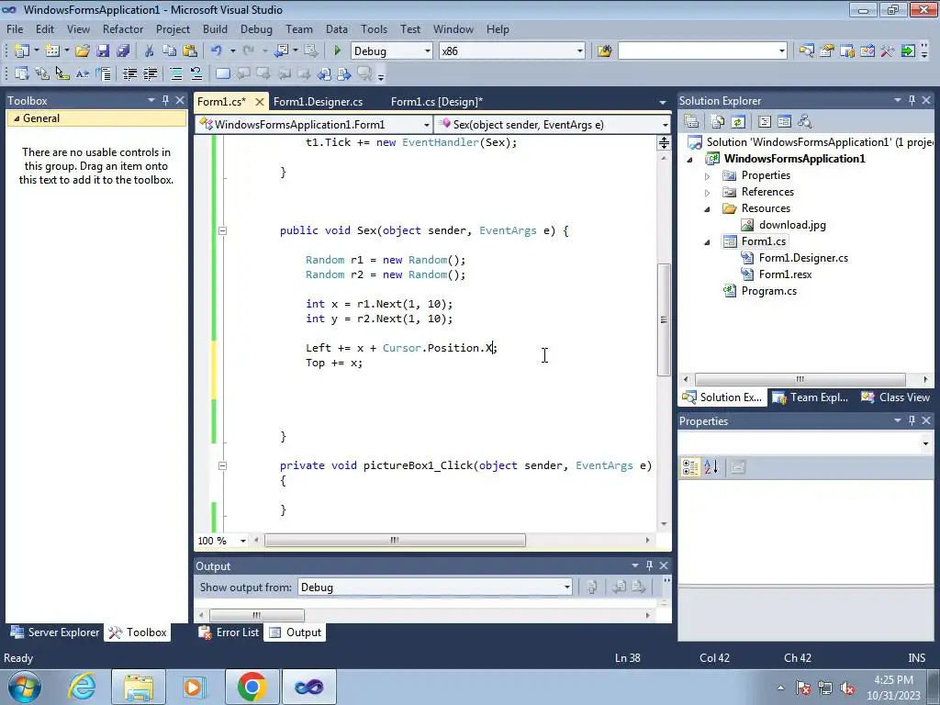Open Internet Explorer from the taskbar
Image resolution: width=940 pixels, height=705 pixels.
(81, 687)
